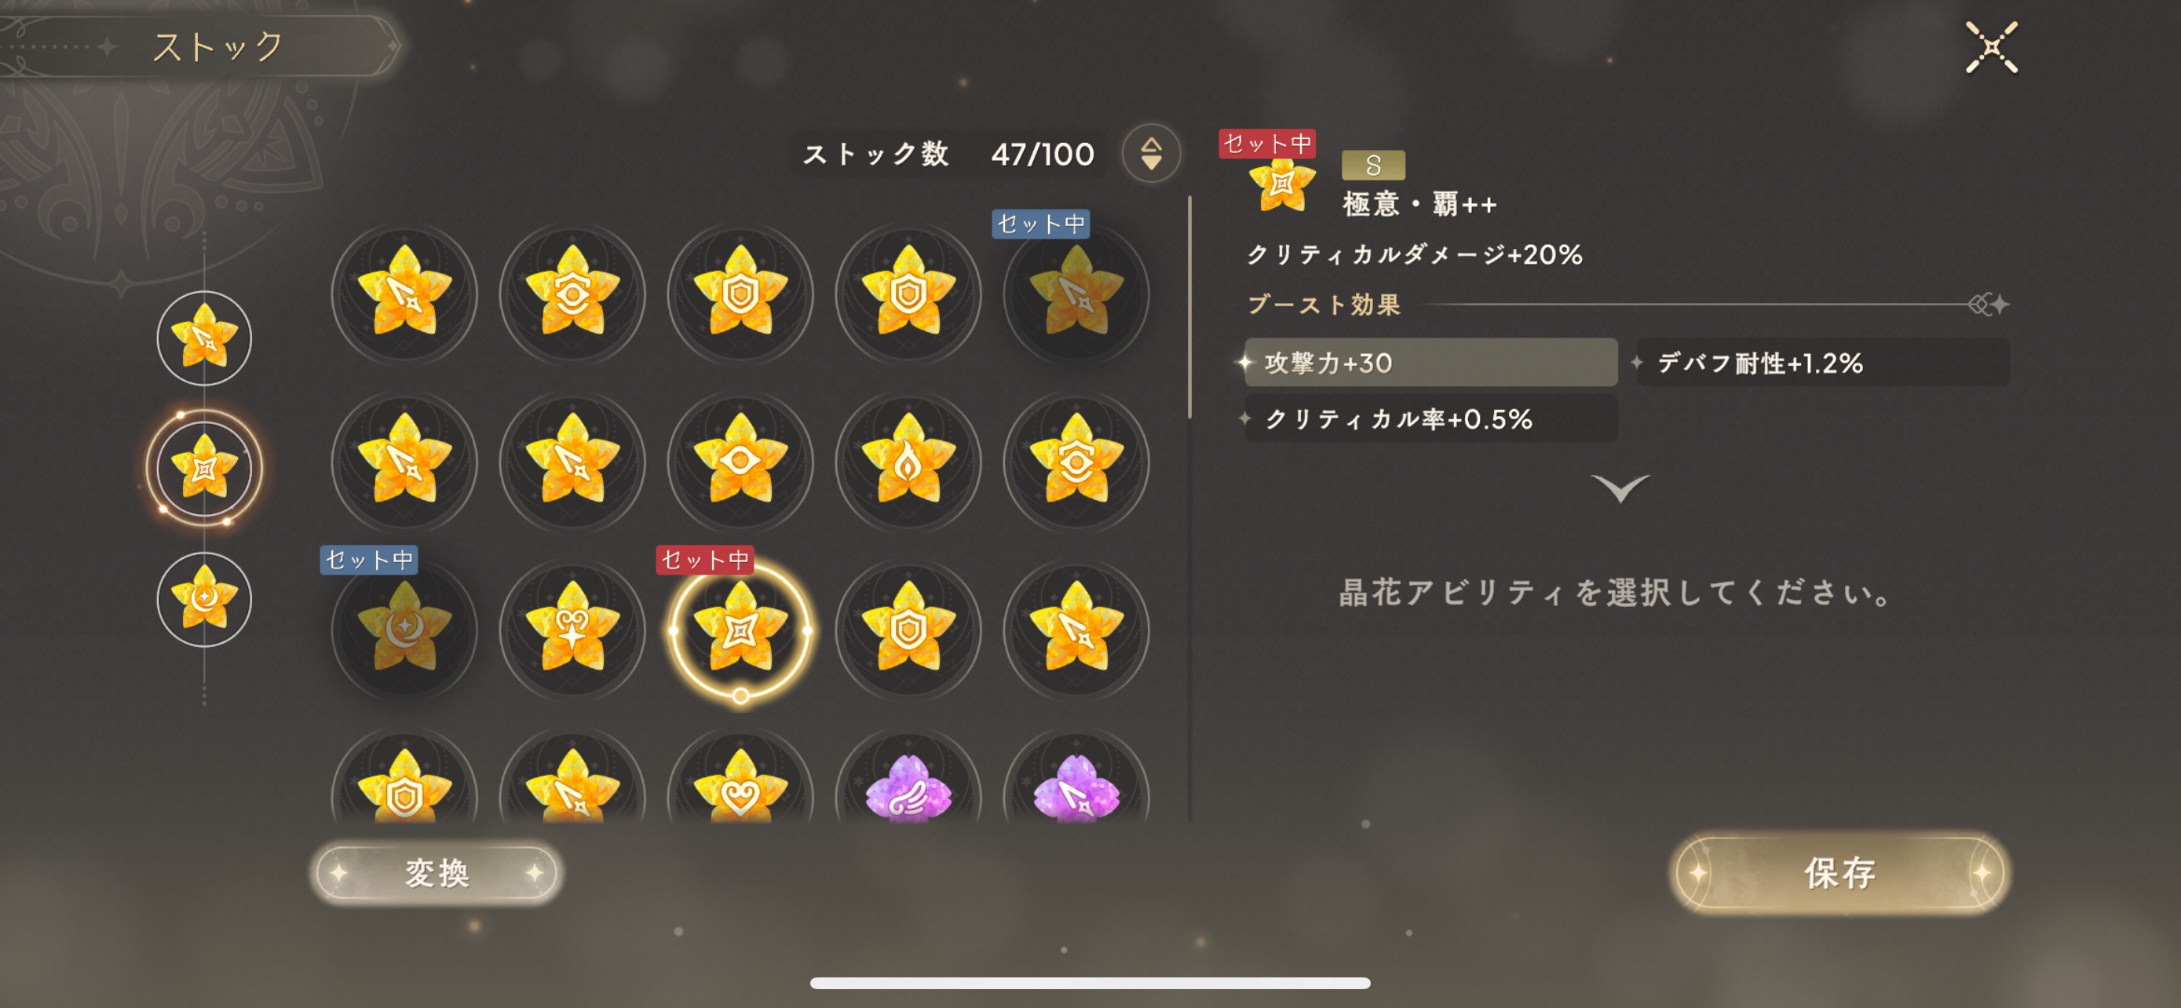Select the highlighted 極意 flower with red セット中 tag
This screenshot has width=2181, height=1008.
tap(740, 630)
